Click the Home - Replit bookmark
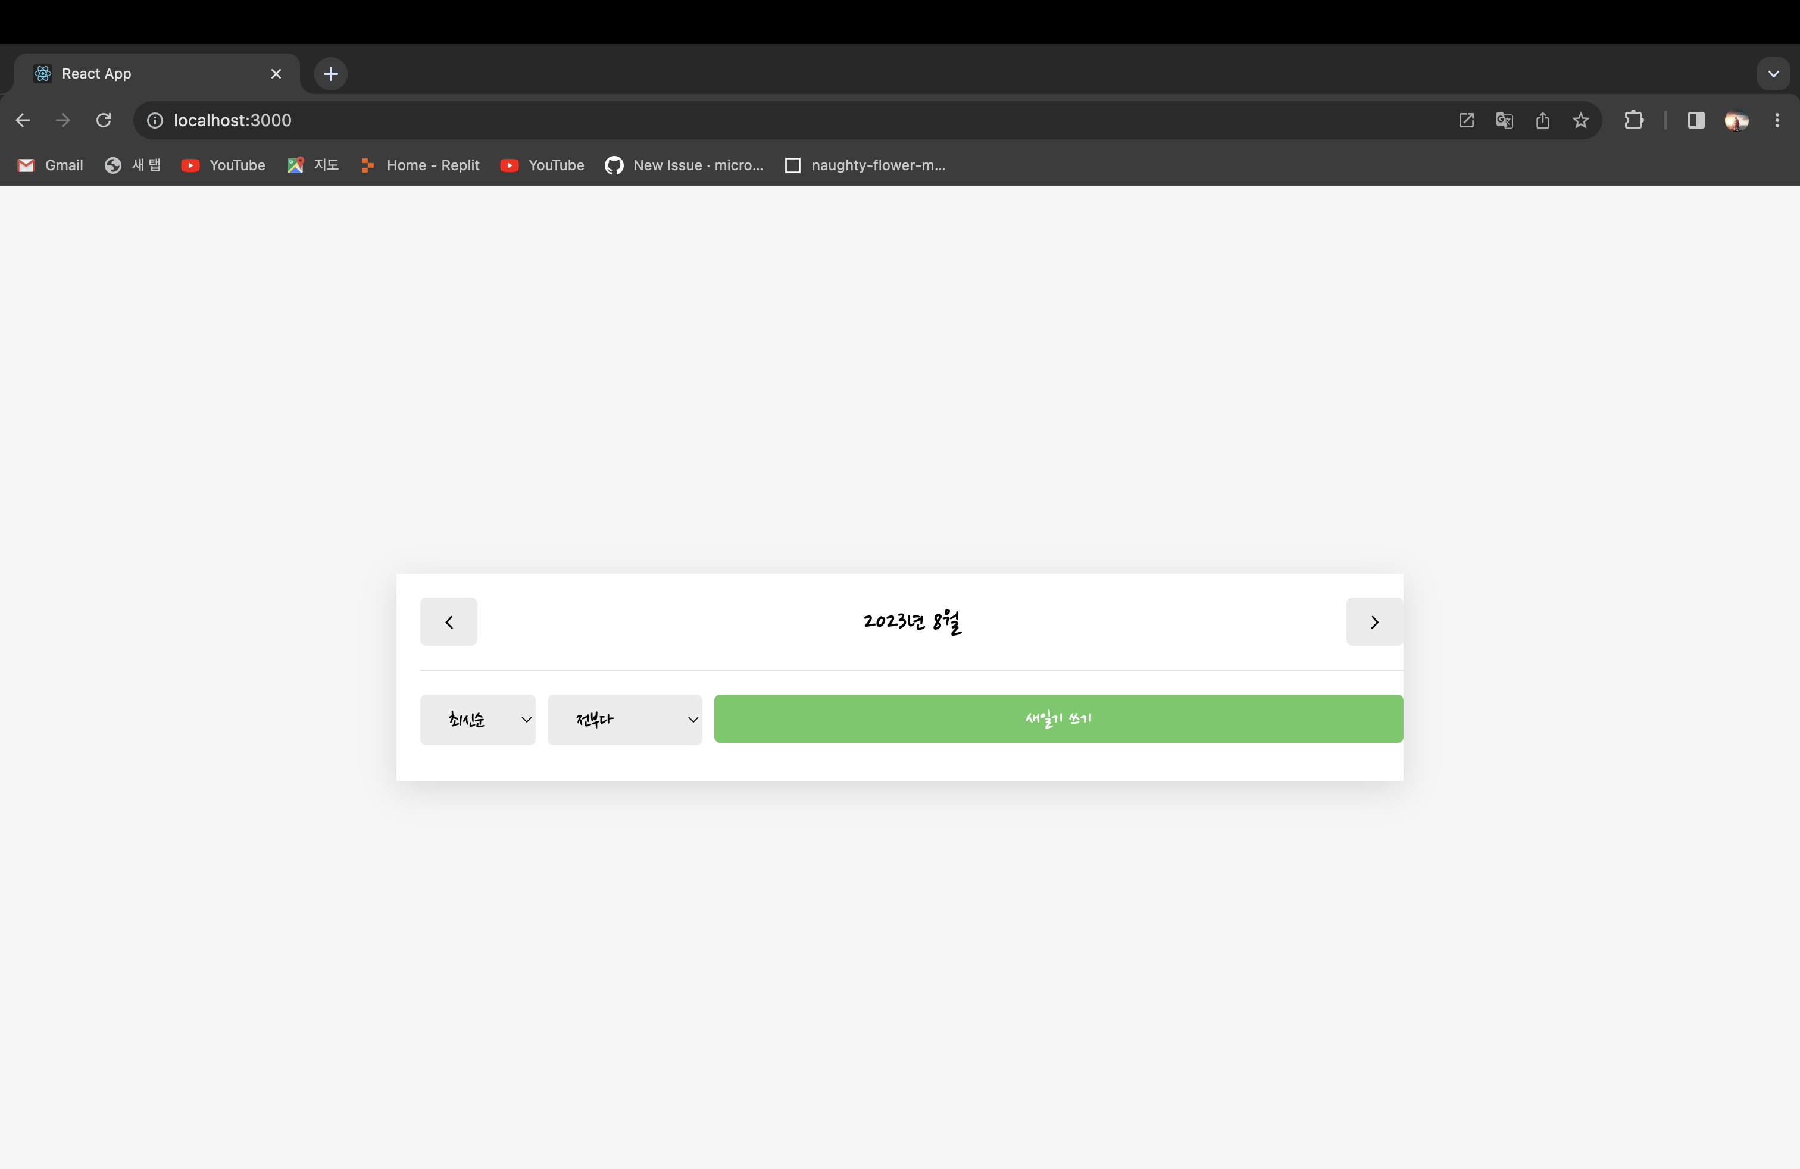Image resolution: width=1800 pixels, height=1169 pixels. 433,164
